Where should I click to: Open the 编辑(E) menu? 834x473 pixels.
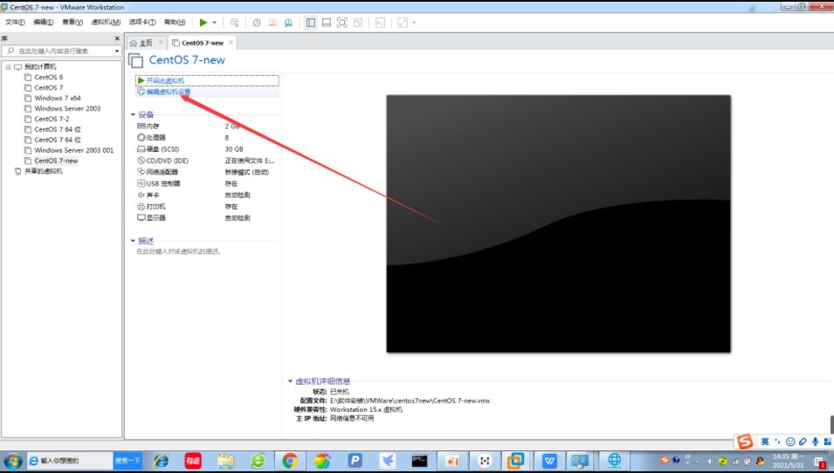coord(43,22)
